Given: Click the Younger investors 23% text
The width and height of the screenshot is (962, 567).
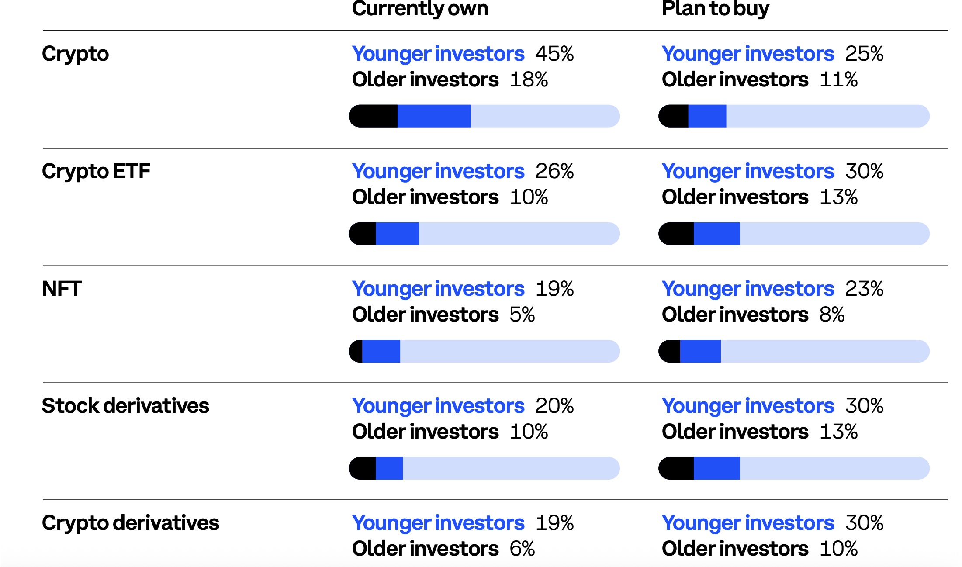Looking at the screenshot, I should [x=772, y=289].
